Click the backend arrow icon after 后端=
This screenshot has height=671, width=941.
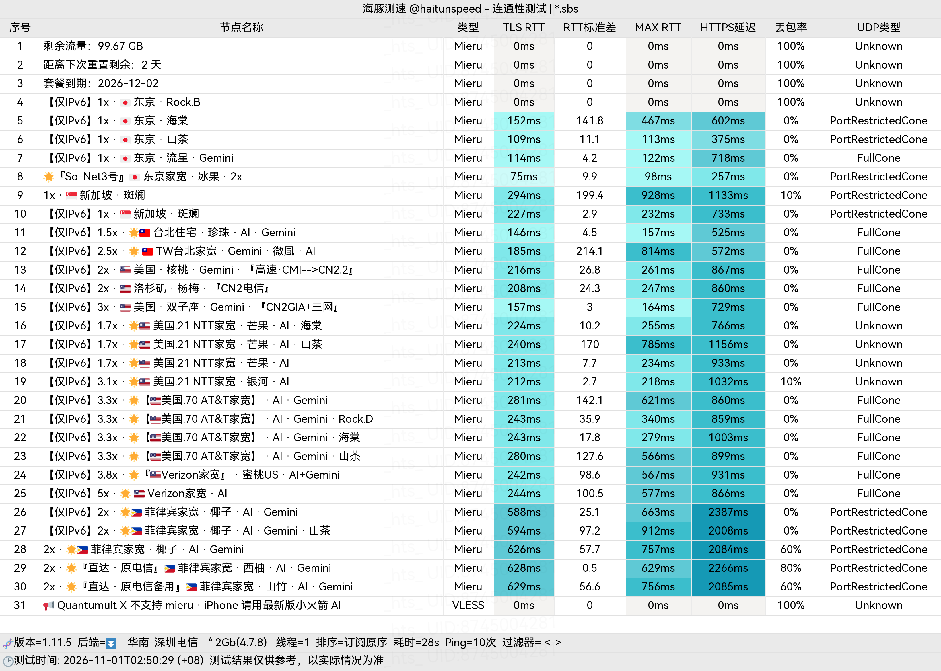pyautogui.click(x=111, y=643)
